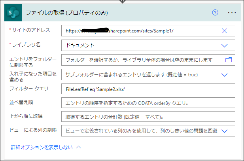Click the サイトのアドレス URL field

(148, 31)
